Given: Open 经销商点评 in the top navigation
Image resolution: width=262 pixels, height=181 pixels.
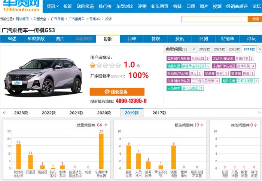Looking at the screenshot, I should (x=237, y=6).
